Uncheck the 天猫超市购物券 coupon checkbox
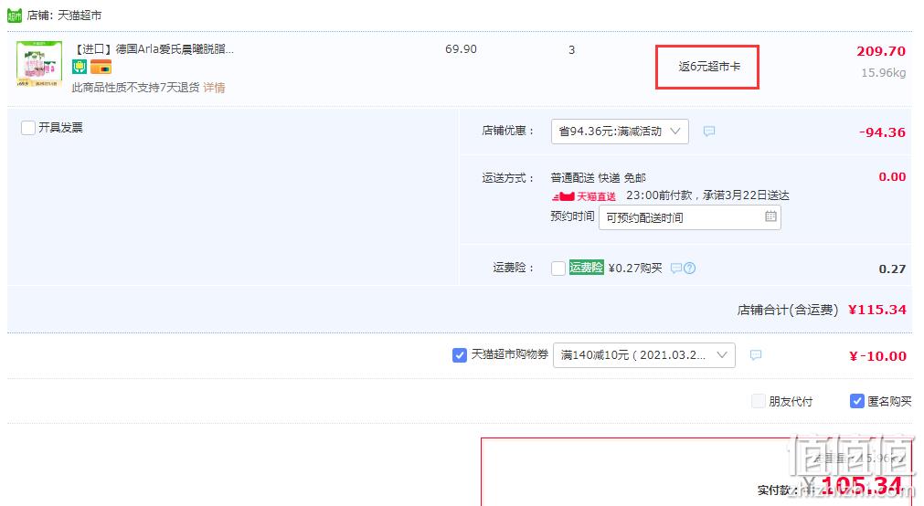Image resolution: width=924 pixels, height=506 pixels. pyautogui.click(x=459, y=355)
